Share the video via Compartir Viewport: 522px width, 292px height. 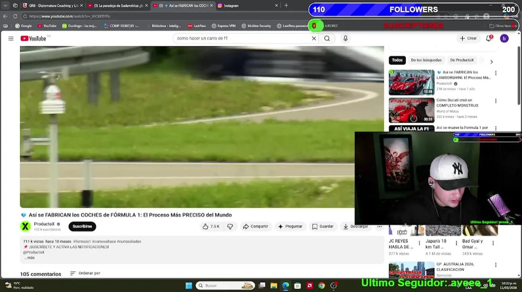tap(255, 226)
